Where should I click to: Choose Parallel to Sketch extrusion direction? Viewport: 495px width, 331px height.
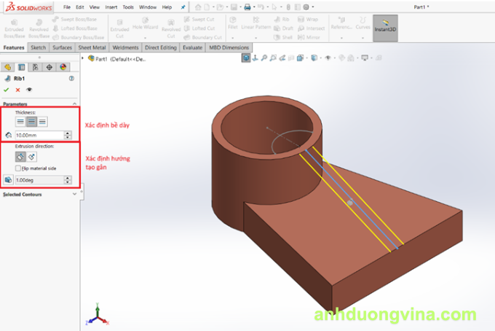click(x=20, y=156)
